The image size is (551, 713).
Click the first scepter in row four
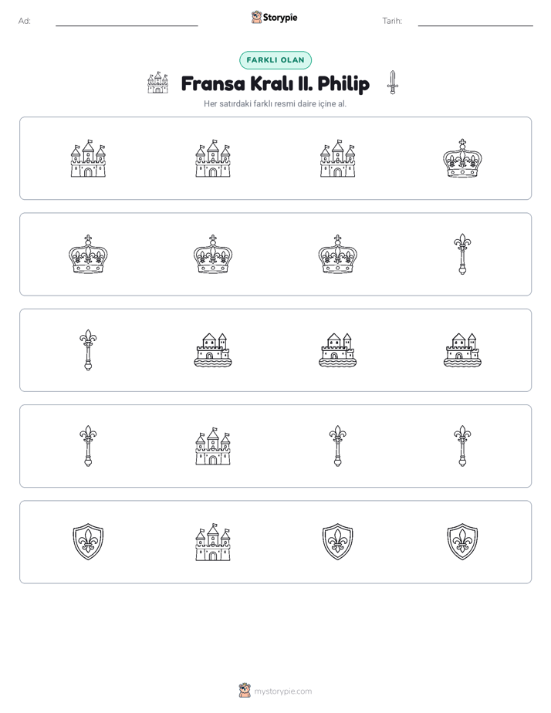tap(88, 446)
